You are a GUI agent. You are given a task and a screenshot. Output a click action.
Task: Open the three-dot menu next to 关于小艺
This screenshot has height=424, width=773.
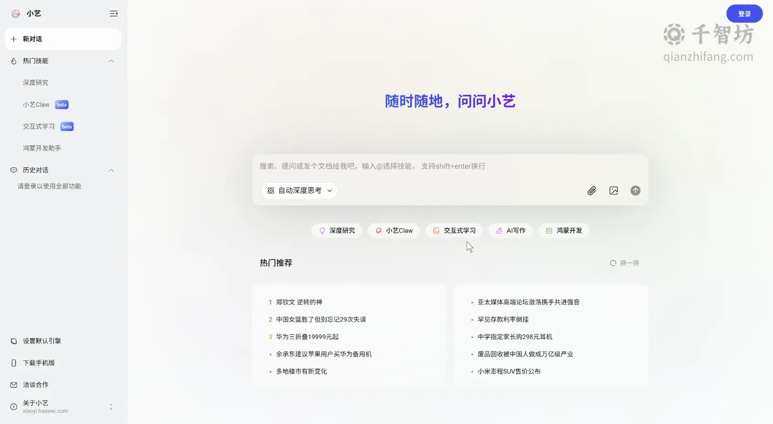[x=111, y=407]
